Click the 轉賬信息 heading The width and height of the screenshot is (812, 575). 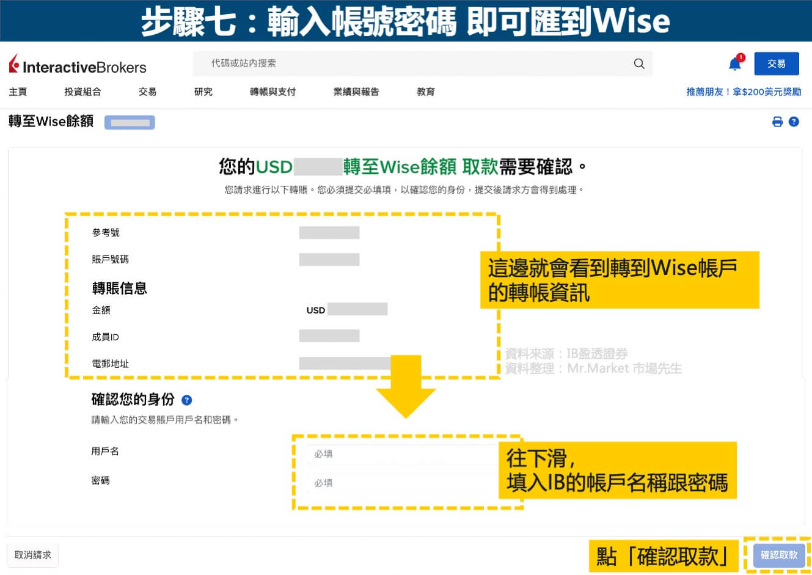pyautogui.click(x=119, y=288)
